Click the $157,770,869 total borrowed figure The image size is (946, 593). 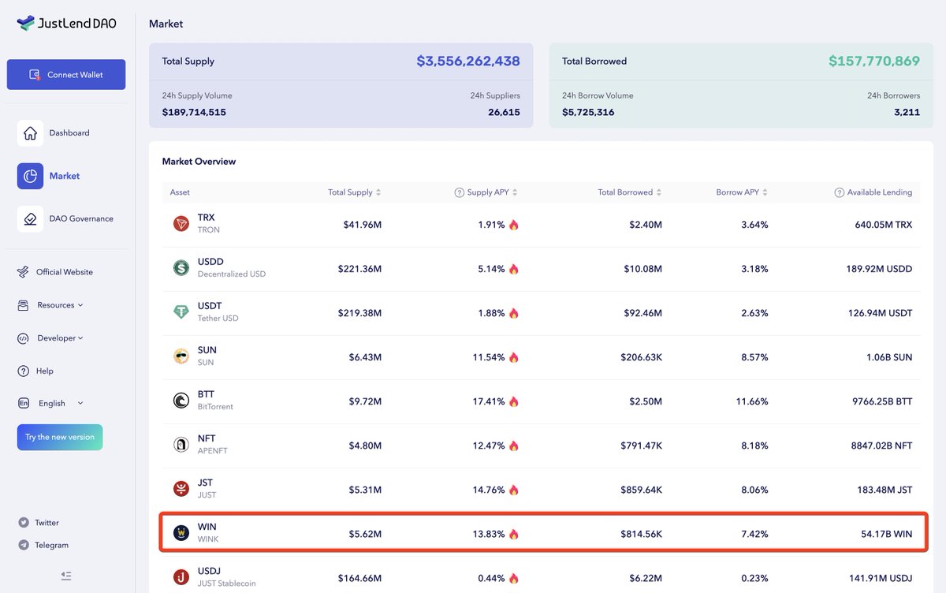click(x=874, y=61)
